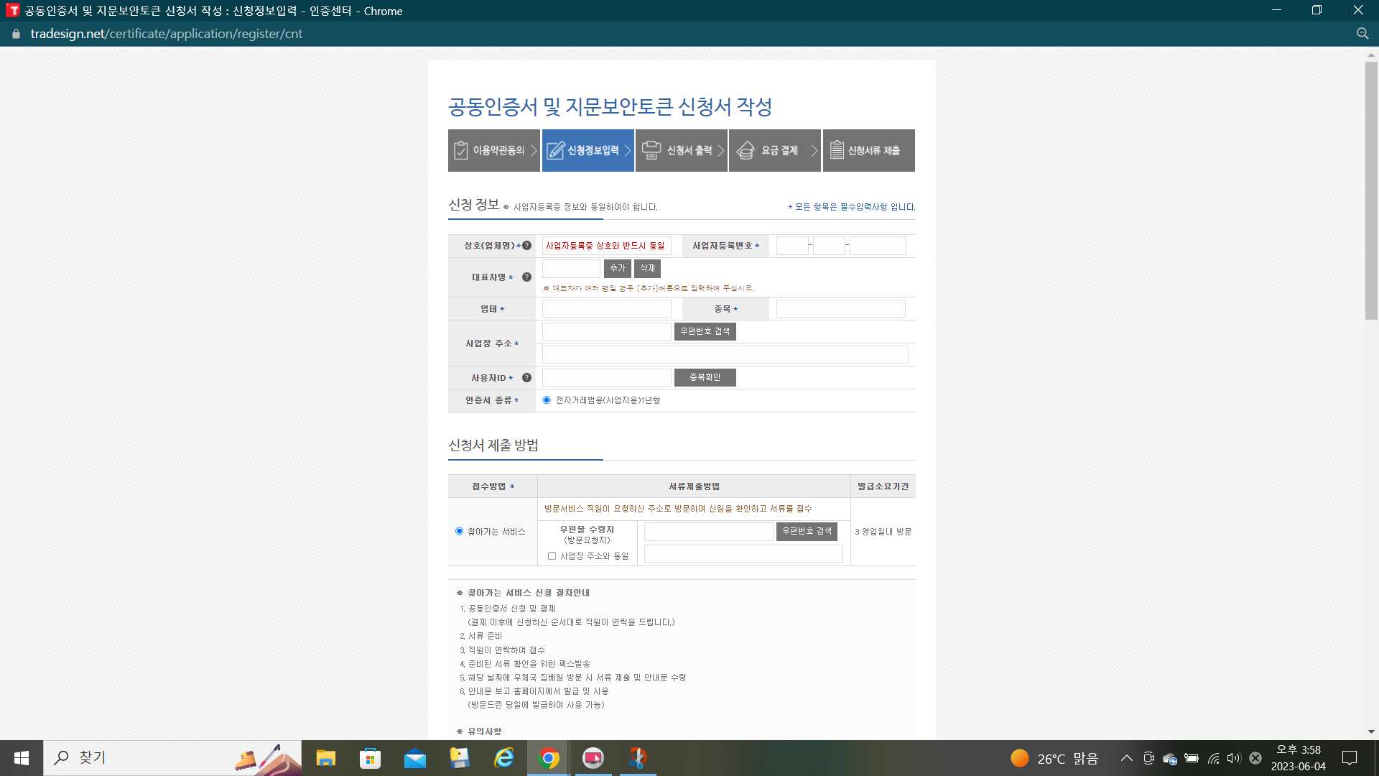Click the help icon beside 사용자ID
Image resolution: width=1379 pixels, height=776 pixels.
[526, 378]
